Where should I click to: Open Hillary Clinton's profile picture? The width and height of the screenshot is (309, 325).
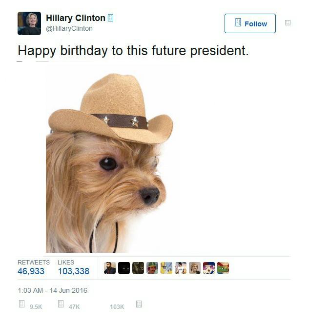29,23
